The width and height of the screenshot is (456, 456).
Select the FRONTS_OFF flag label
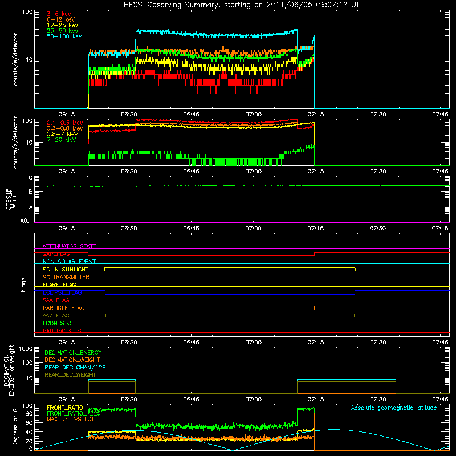click(x=60, y=323)
